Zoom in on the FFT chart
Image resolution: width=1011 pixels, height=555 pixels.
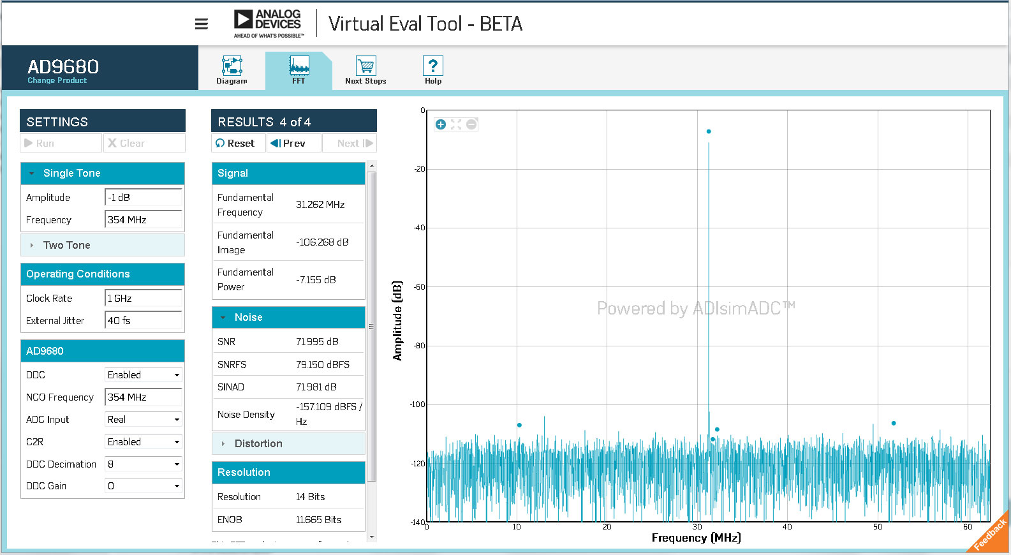441,124
